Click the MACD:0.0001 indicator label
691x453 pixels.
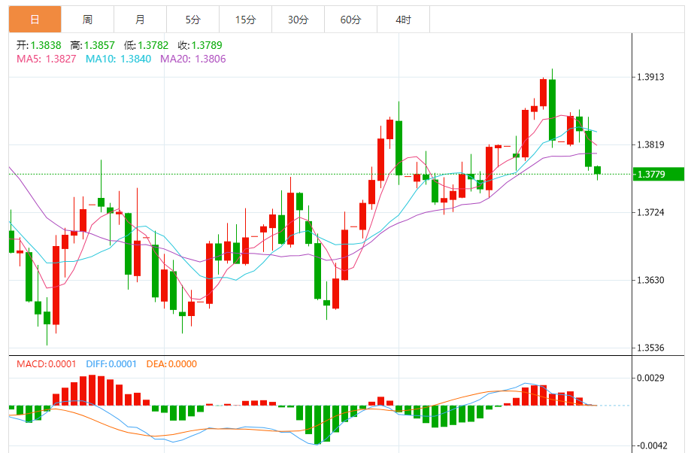(47, 364)
